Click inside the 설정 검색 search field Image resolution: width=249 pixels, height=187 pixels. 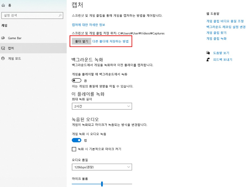pyautogui.click(x=30, y=16)
